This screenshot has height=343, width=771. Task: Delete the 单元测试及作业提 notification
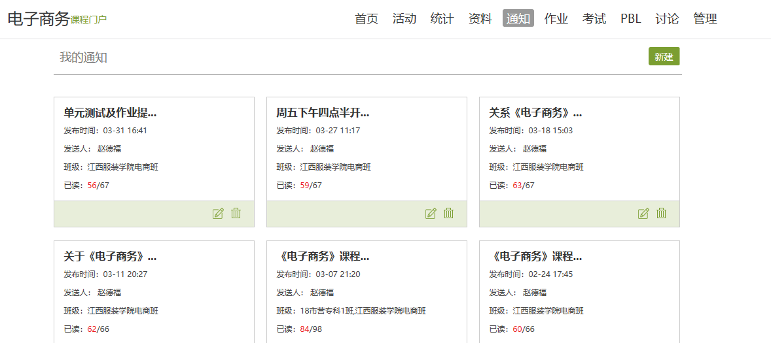(x=236, y=214)
